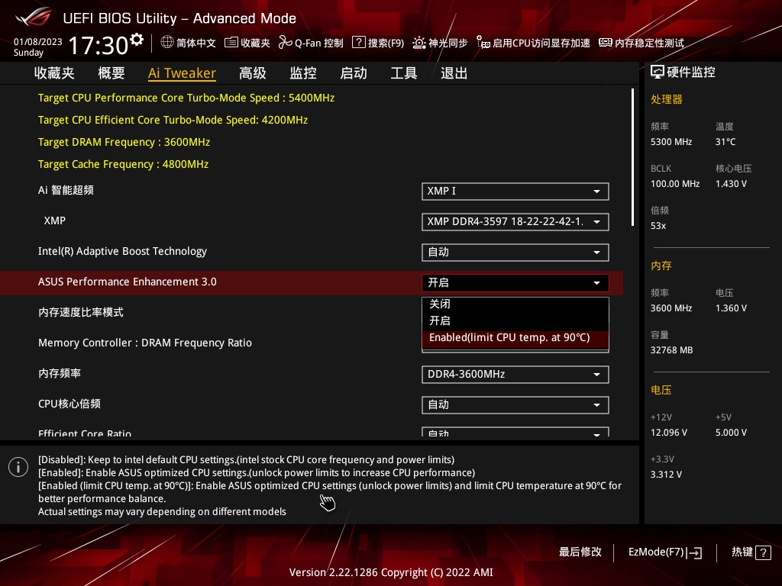The image size is (782, 586).
Task: Switch to EzMode(F7)
Action: tap(664, 552)
